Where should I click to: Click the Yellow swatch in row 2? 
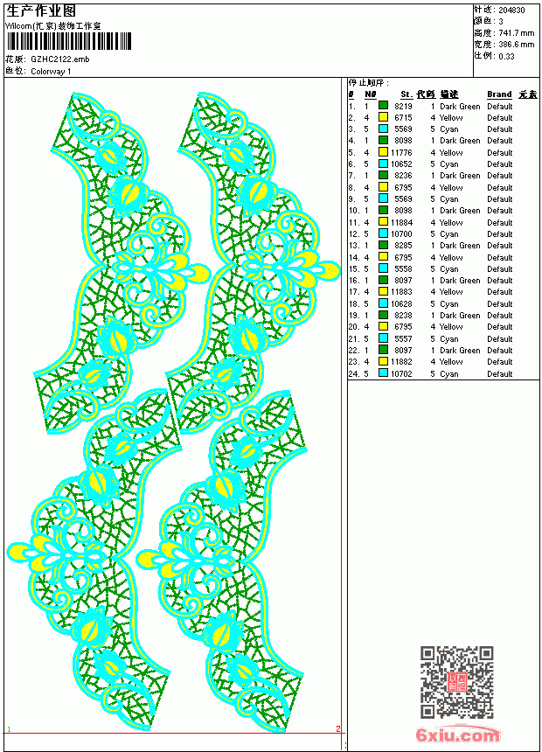pyautogui.click(x=383, y=117)
